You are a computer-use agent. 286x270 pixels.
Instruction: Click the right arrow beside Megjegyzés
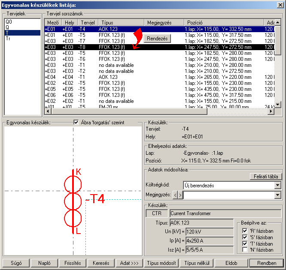tap(180, 195)
